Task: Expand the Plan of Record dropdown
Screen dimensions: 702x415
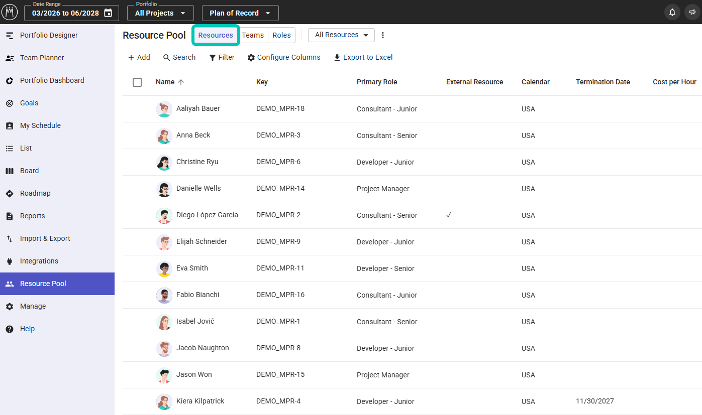Action: (240, 13)
